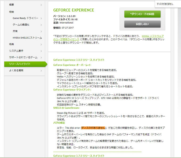Click the file size value 86 MB
181x158 pixels.
coord(74,19)
